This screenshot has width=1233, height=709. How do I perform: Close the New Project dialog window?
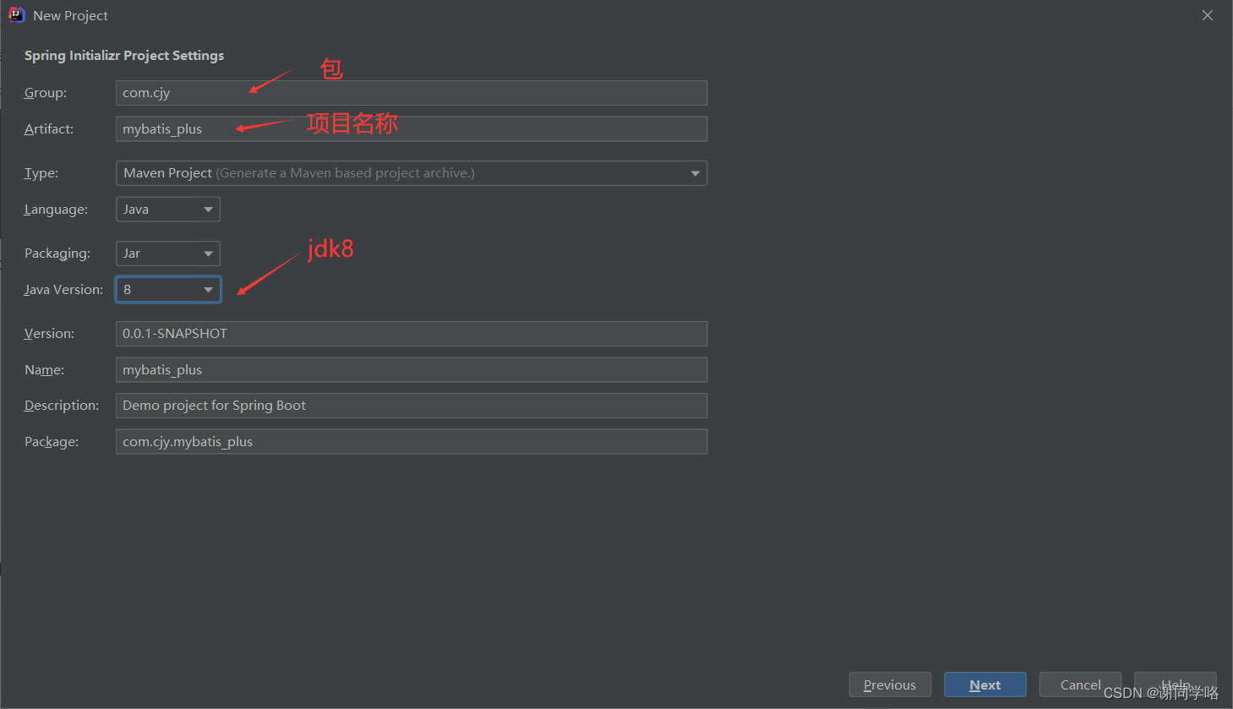(1208, 15)
